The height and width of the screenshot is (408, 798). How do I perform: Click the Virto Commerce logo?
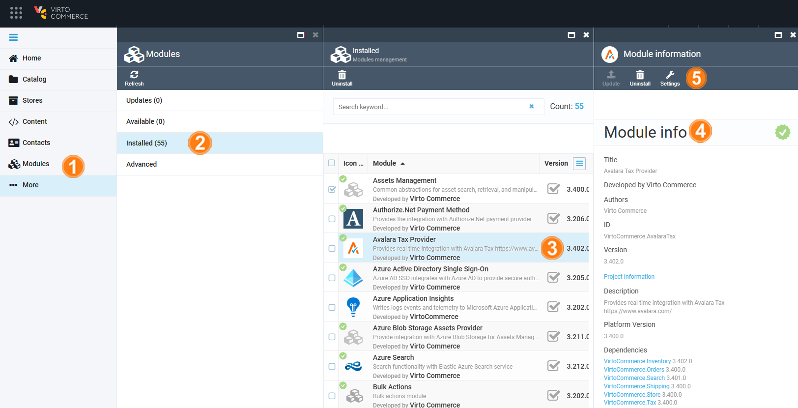point(61,13)
